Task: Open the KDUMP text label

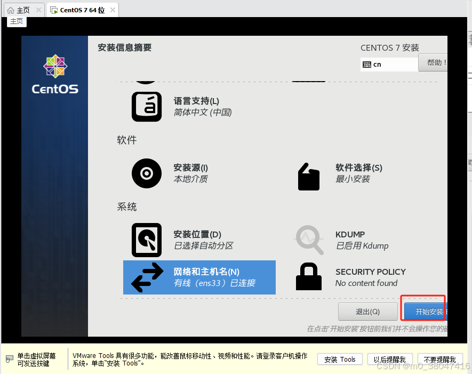Action: click(x=350, y=234)
